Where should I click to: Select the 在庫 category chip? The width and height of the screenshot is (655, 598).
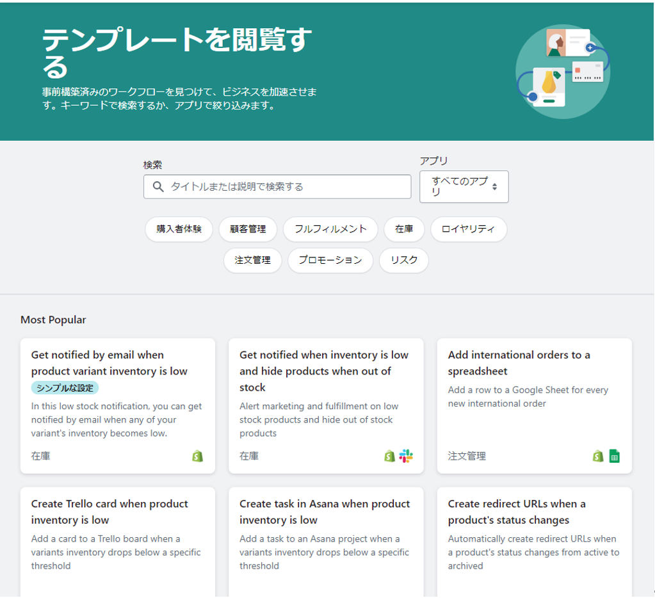pyautogui.click(x=404, y=229)
